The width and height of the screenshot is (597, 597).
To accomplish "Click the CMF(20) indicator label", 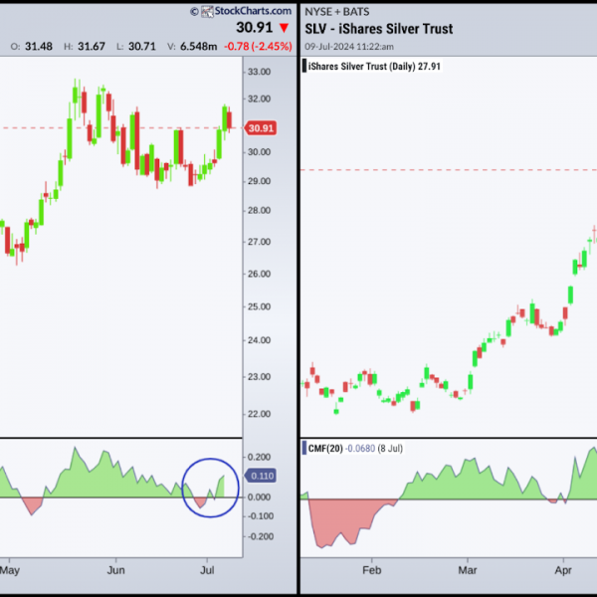I will 325,449.
